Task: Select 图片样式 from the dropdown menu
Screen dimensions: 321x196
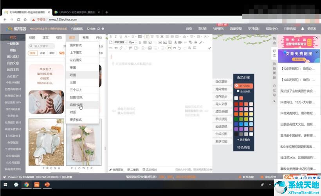Action: click(x=82, y=45)
